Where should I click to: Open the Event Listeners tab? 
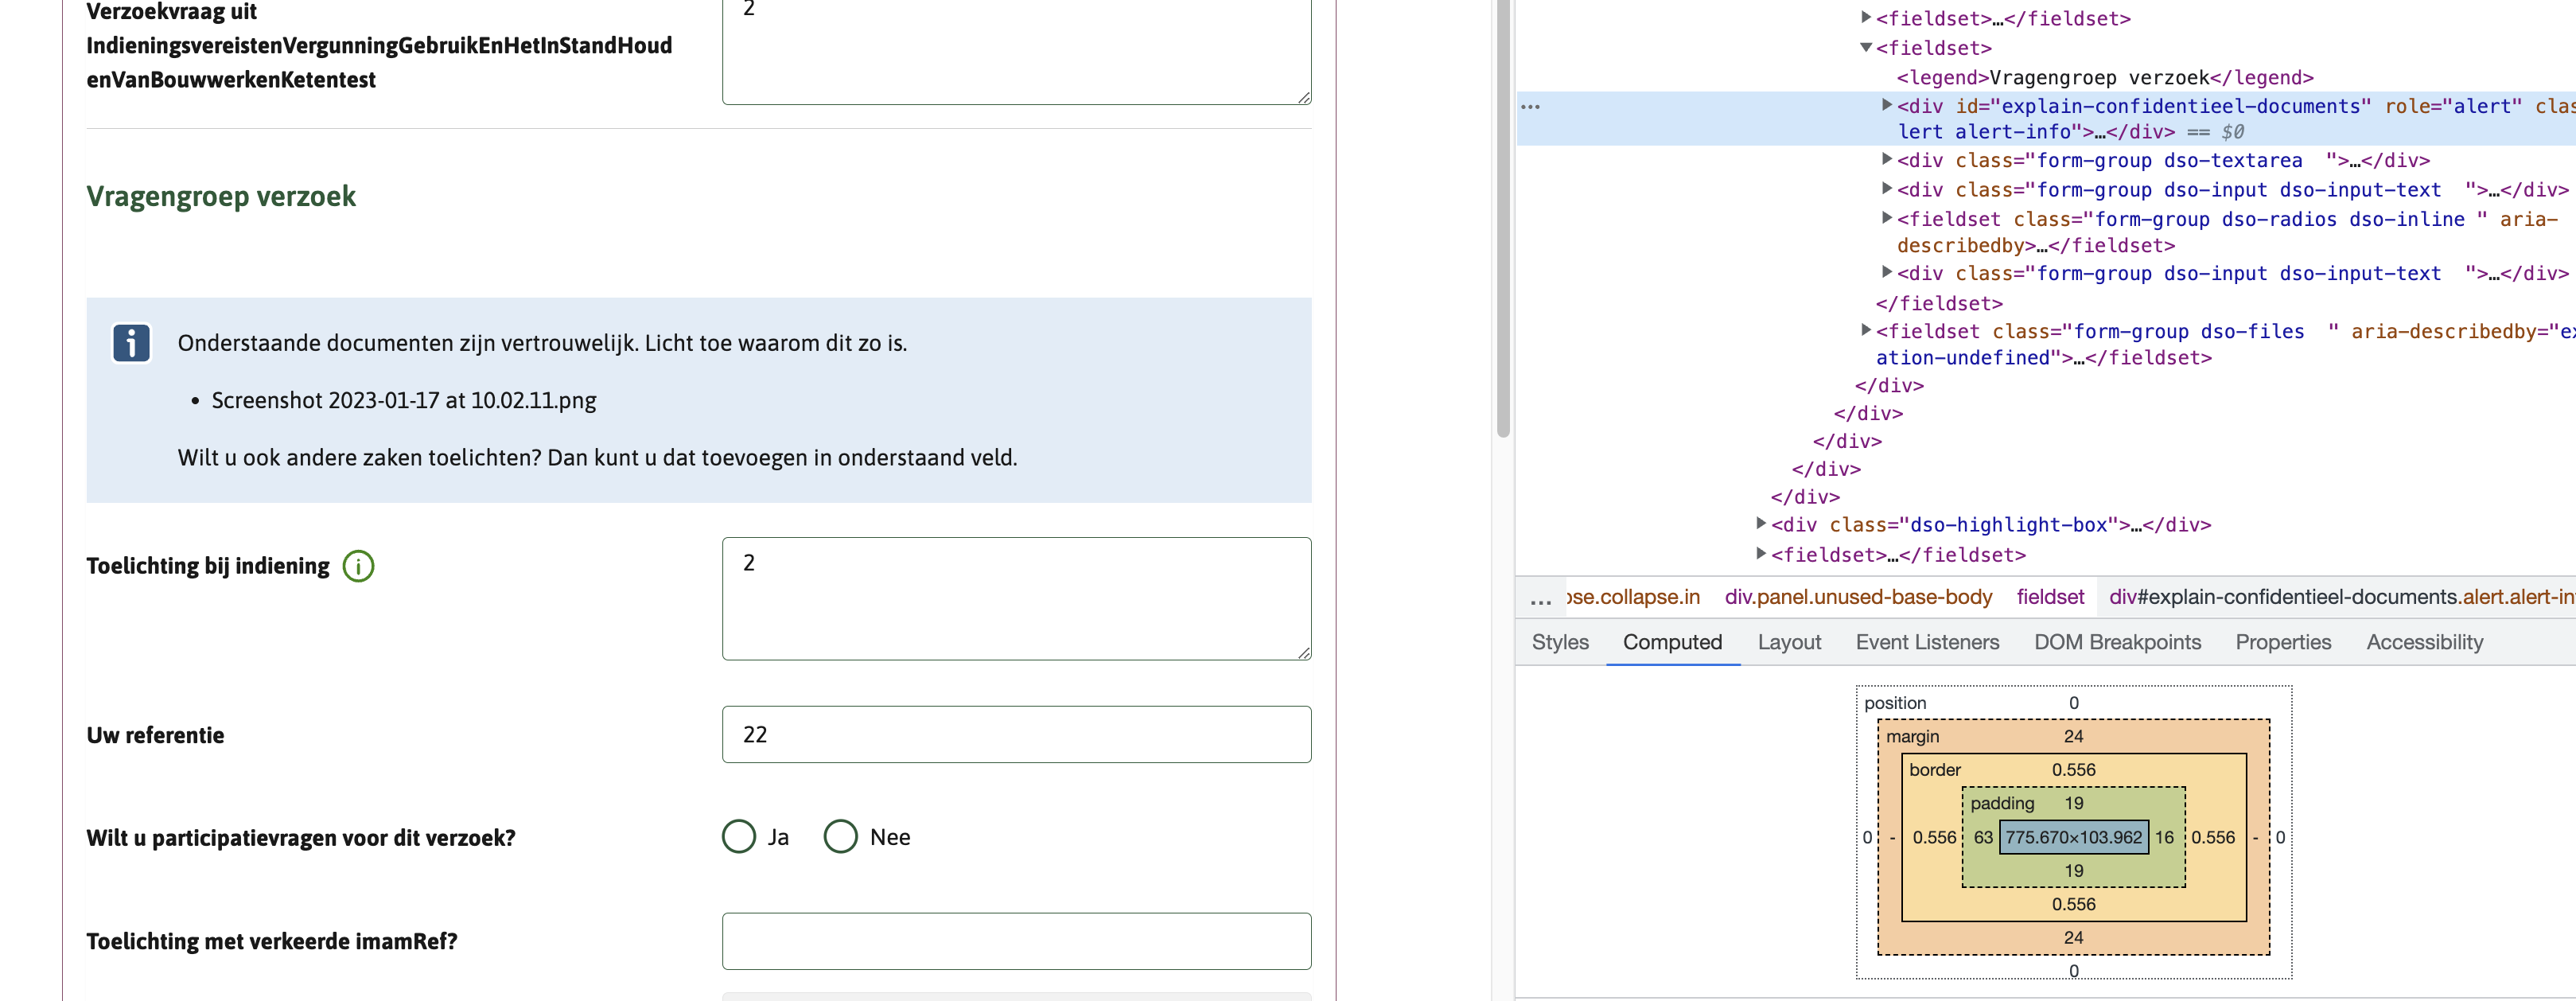1927,642
